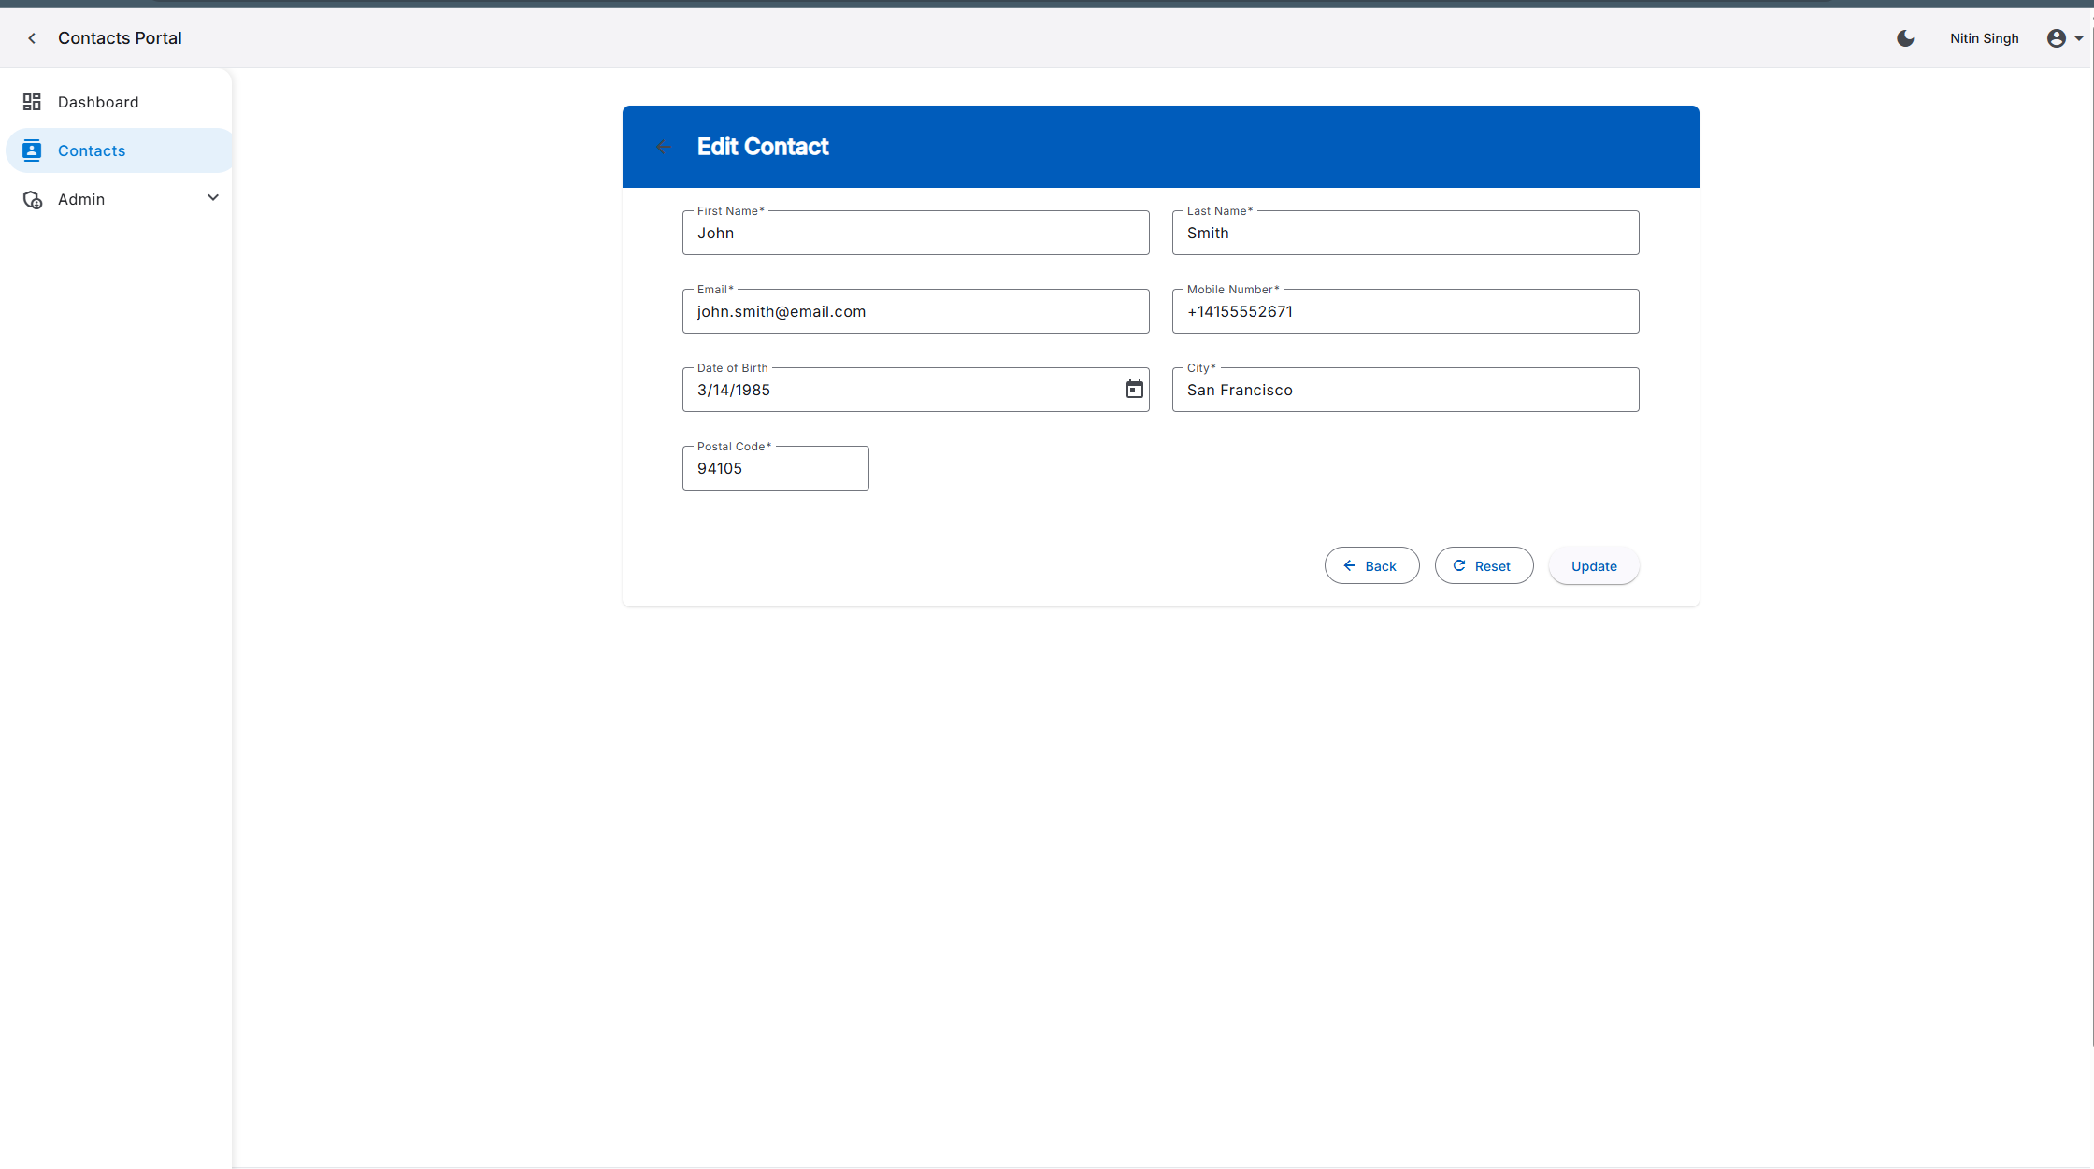
Task: Toggle dark mode moon icon
Action: pyautogui.click(x=1905, y=38)
